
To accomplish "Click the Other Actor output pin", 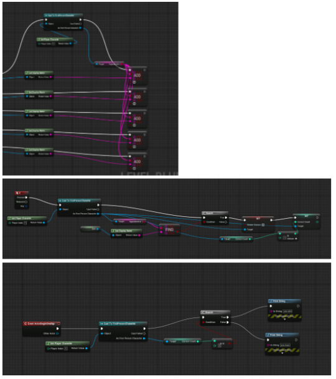I will click(57, 333).
